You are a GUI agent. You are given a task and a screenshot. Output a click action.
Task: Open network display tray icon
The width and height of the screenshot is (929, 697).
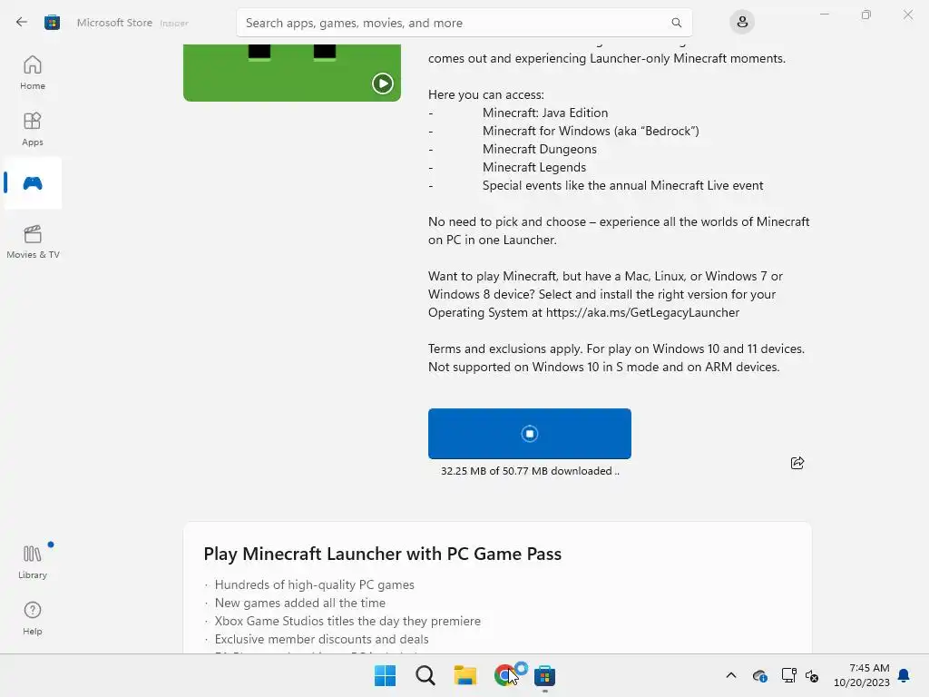pyautogui.click(x=788, y=675)
